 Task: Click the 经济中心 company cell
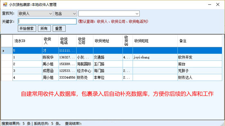85,71
